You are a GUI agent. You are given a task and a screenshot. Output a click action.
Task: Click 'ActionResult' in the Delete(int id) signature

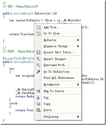[23, 13]
